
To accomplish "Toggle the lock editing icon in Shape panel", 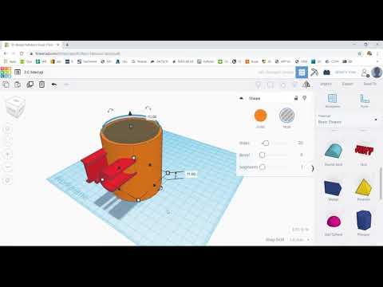I will (x=296, y=98).
